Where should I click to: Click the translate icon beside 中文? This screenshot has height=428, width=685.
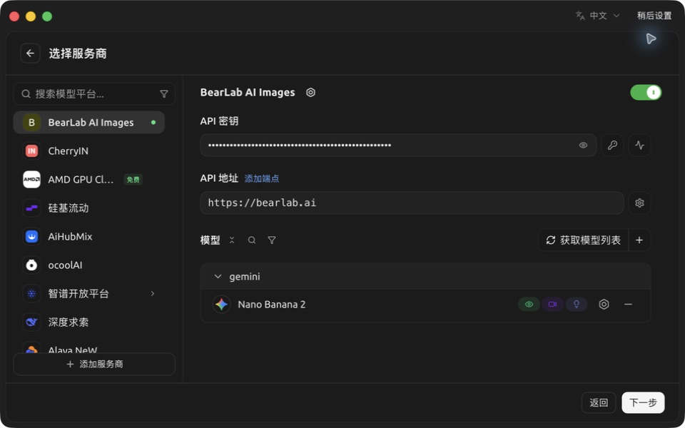(x=580, y=16)
